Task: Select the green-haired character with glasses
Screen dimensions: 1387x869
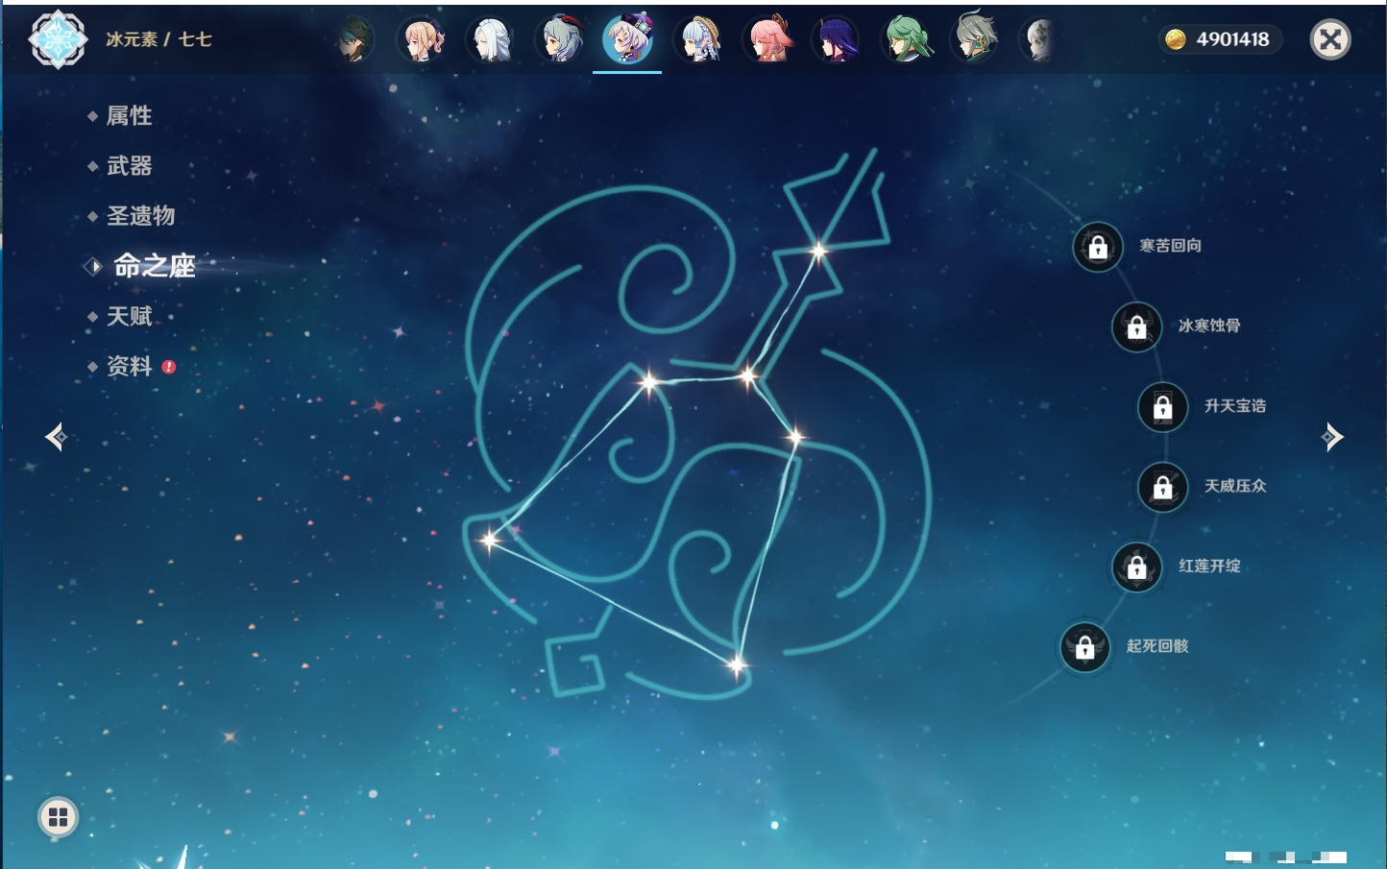Action: tap(907, 39)
